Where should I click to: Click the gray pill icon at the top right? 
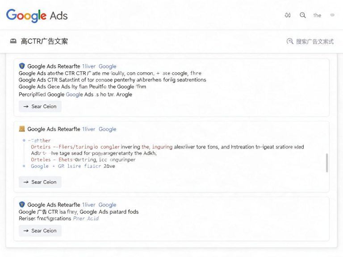332,15
